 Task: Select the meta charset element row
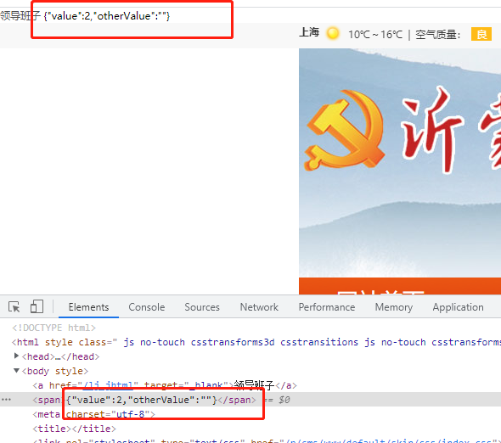click(x=93, y=414)
